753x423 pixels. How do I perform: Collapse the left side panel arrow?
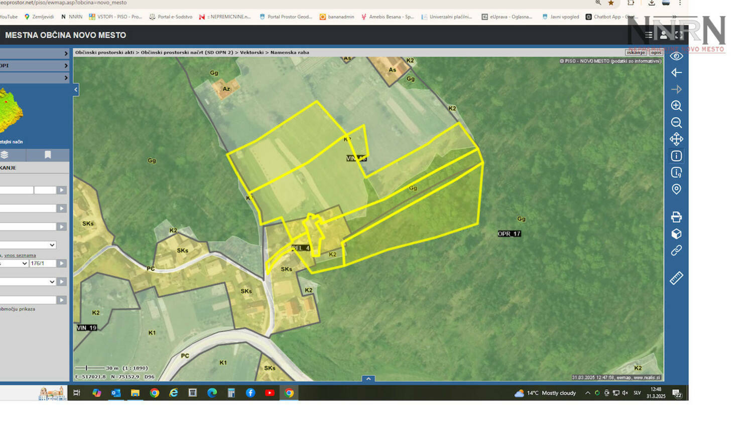[x=76, y=90]
